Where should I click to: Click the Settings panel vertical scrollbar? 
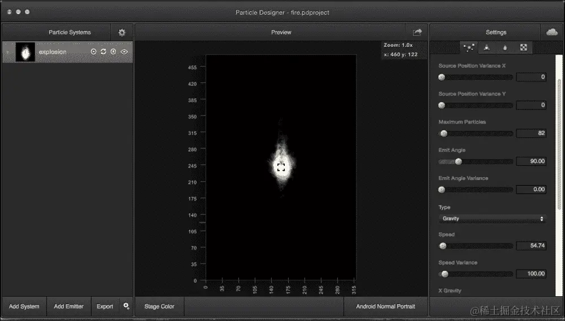click(x=559, y=144)
